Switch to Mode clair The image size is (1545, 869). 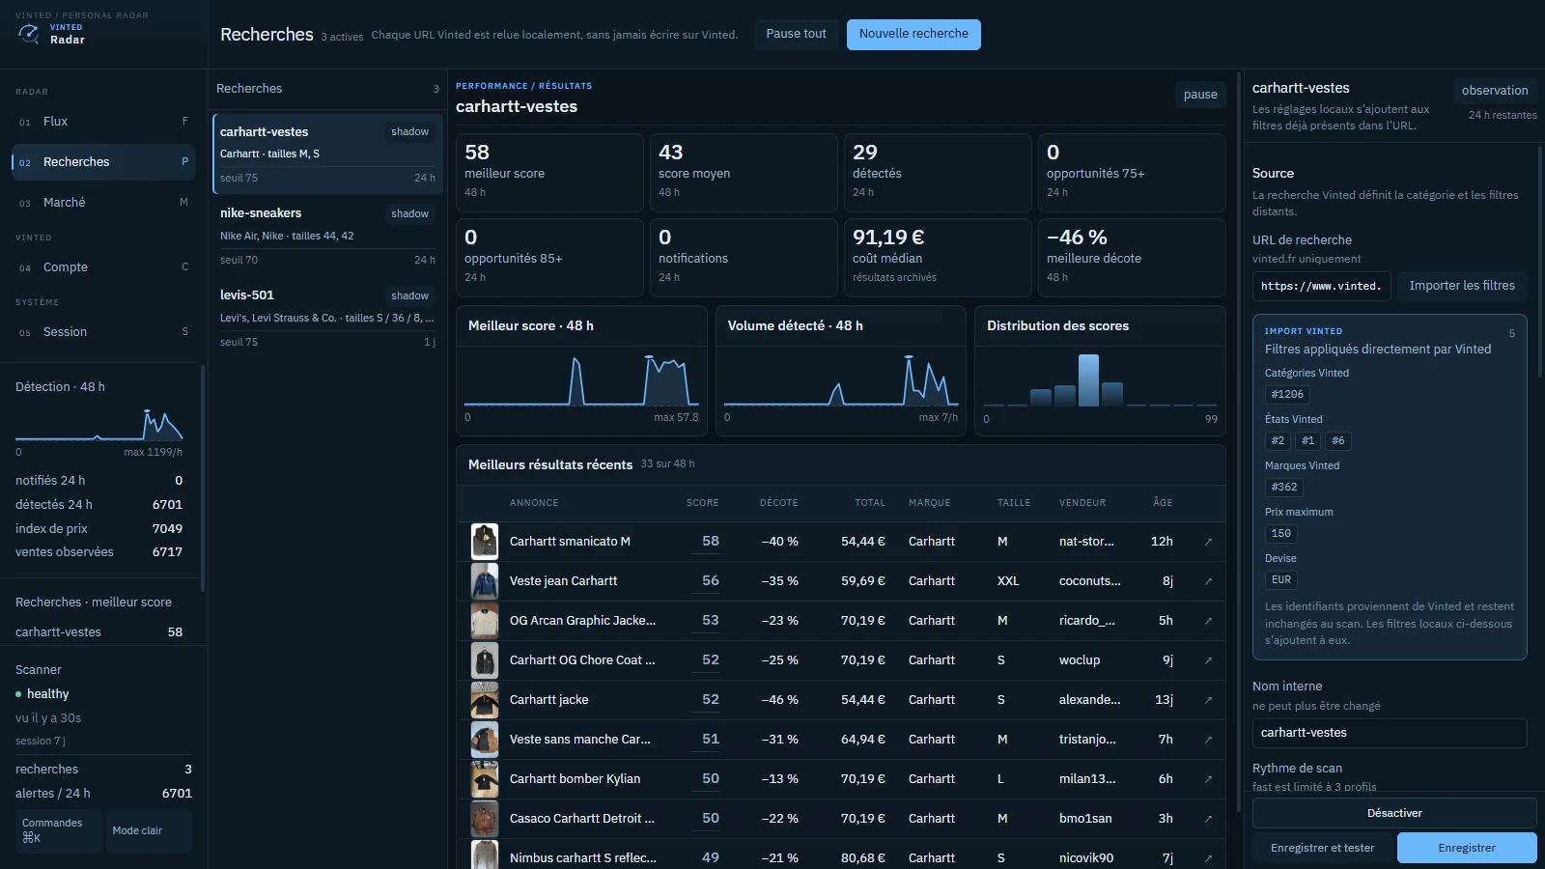pyautogui.click(x=149, y=830)
